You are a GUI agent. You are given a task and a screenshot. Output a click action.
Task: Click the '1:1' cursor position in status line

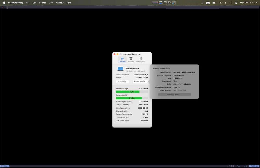[245, 166]
